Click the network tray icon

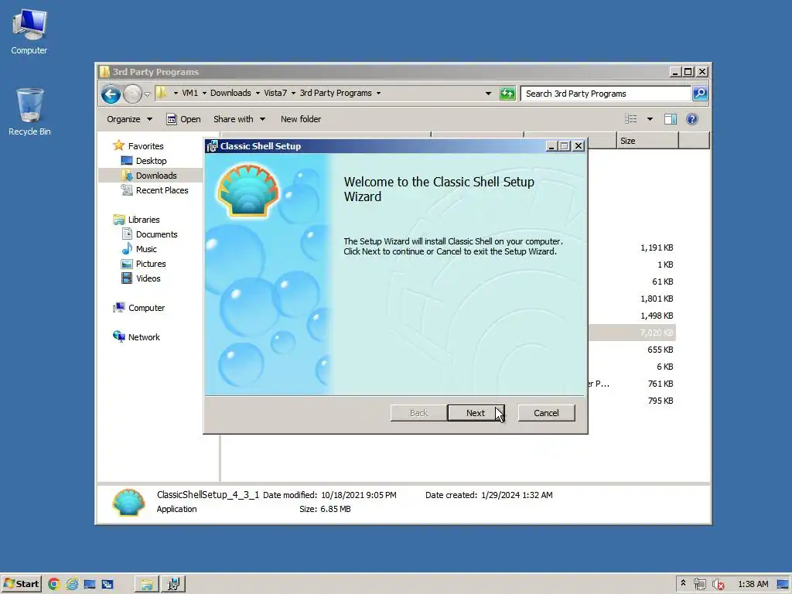699,584
